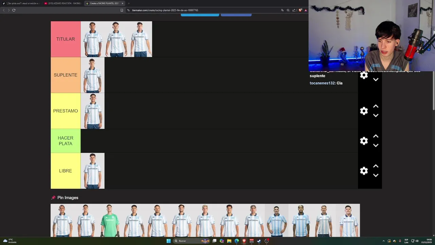Viewport: 435px width, 245px height.
Task: Open settings gear for LIBRE tier
Action: point(364,171)
